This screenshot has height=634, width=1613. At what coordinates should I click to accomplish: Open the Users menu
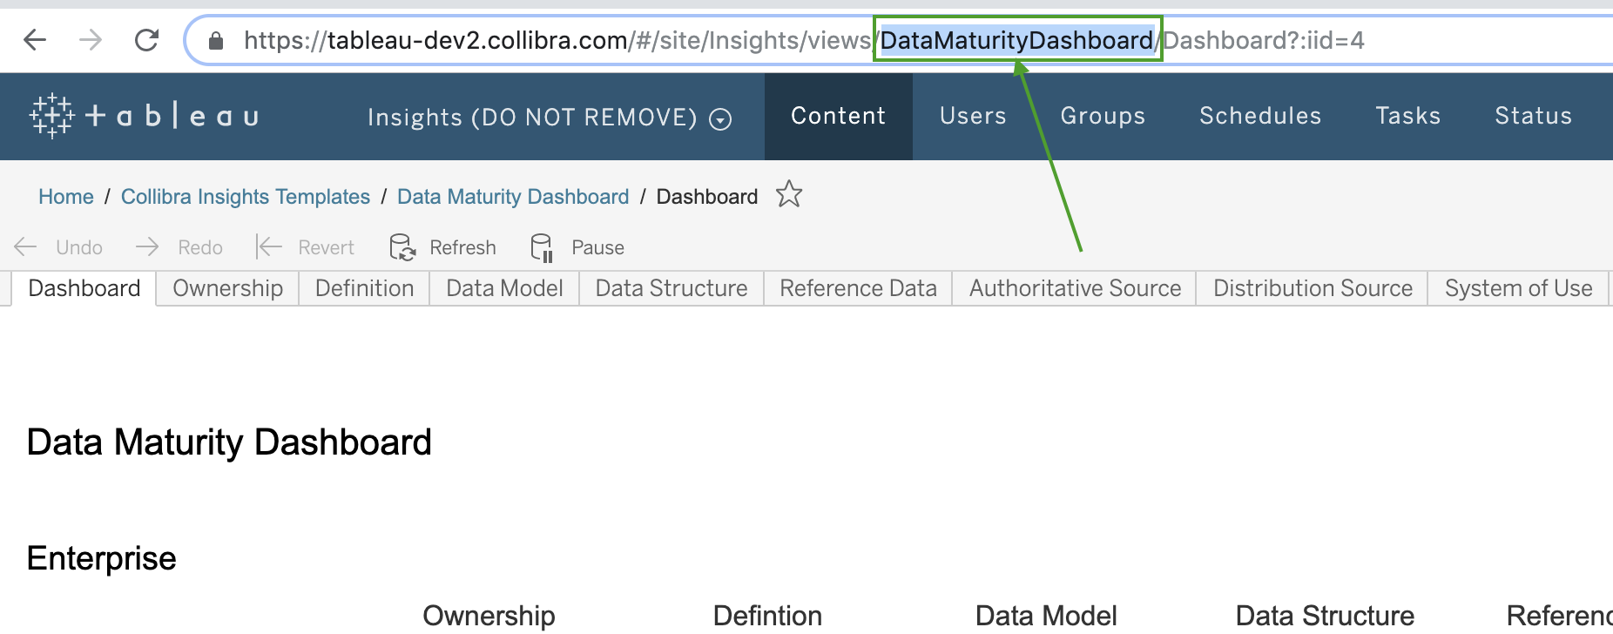(x=972, y=116)
